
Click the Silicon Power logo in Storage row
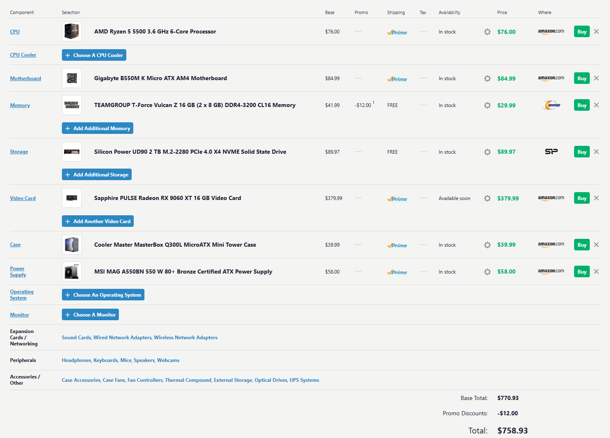click(x=551, y=152)
